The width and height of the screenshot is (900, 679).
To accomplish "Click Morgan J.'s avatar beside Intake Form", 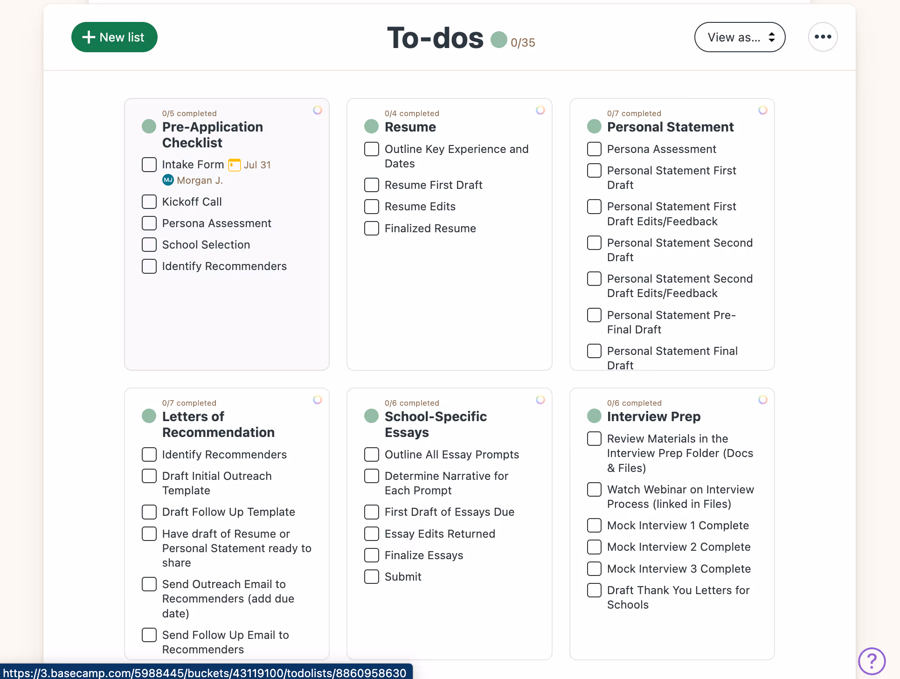I will (x=167, y=180).
